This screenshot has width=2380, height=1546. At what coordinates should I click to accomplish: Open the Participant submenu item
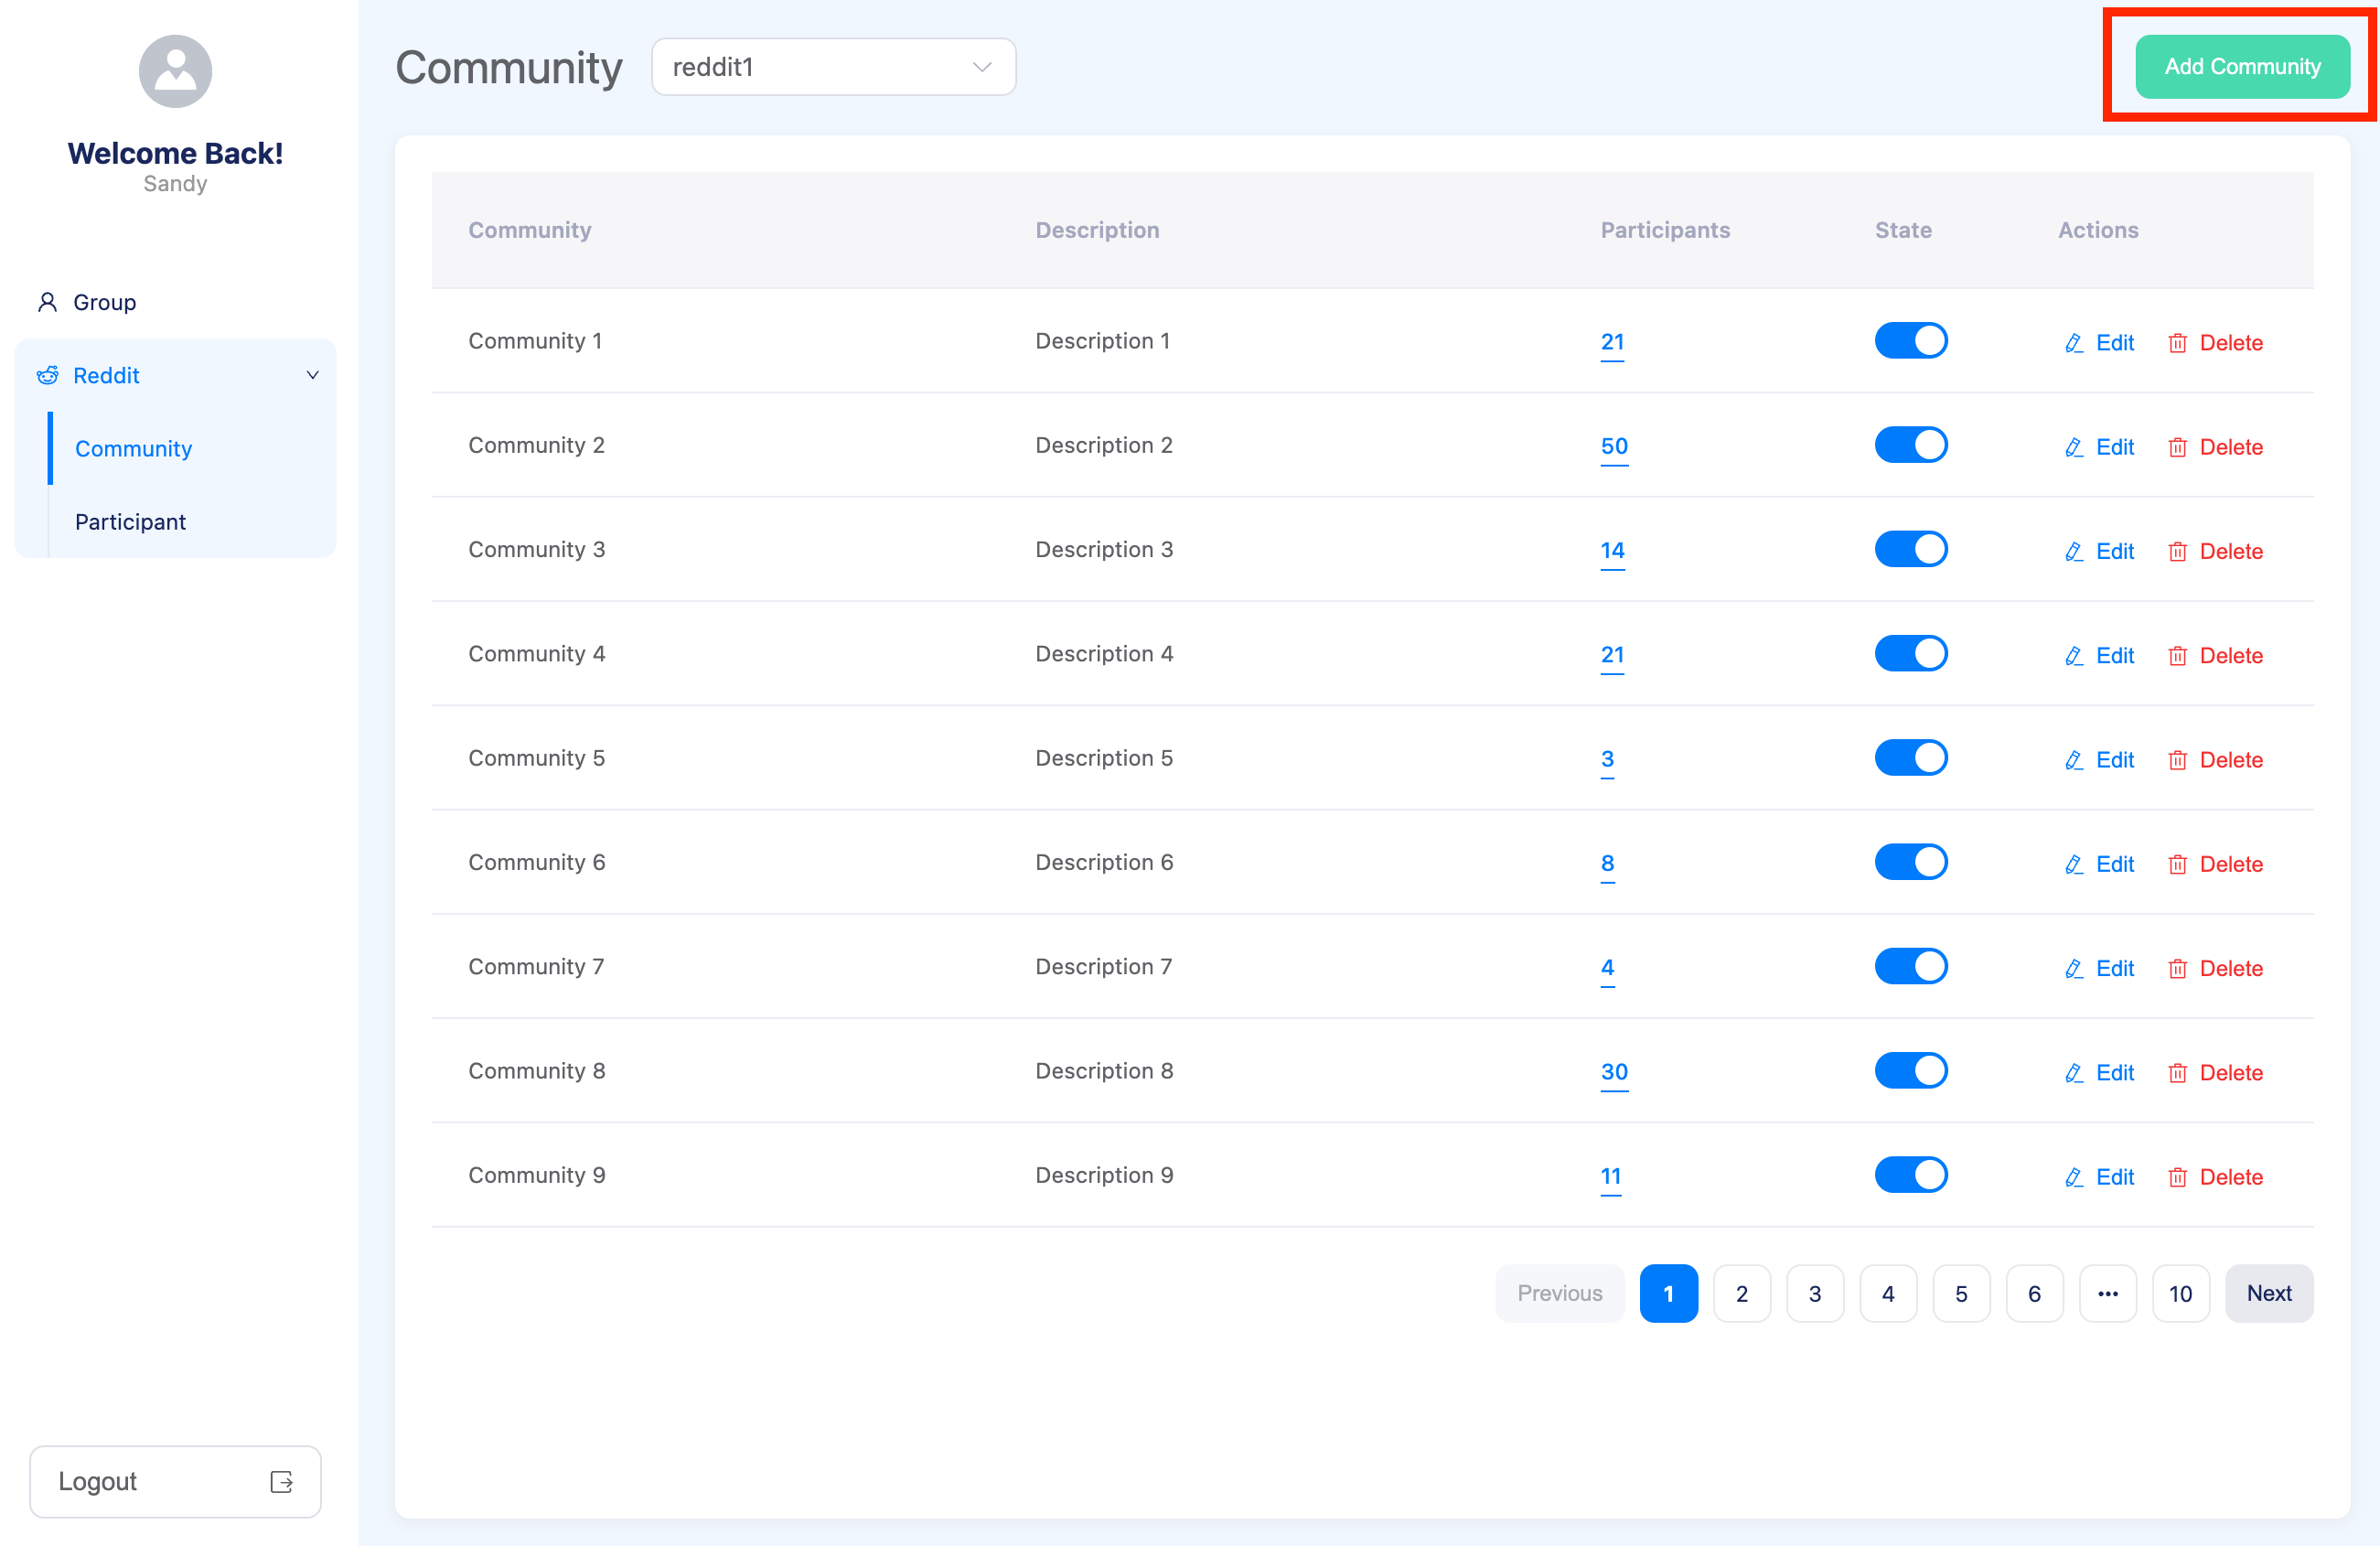[x=130, y=522]
